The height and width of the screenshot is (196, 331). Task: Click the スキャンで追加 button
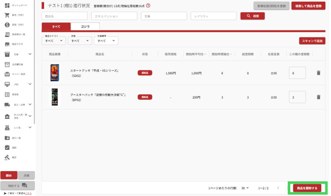[312, 41]
